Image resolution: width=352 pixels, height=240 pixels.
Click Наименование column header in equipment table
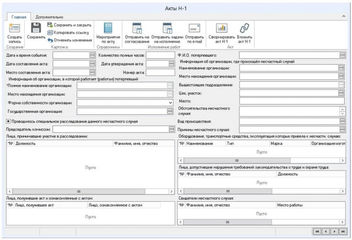pos(205,144)
